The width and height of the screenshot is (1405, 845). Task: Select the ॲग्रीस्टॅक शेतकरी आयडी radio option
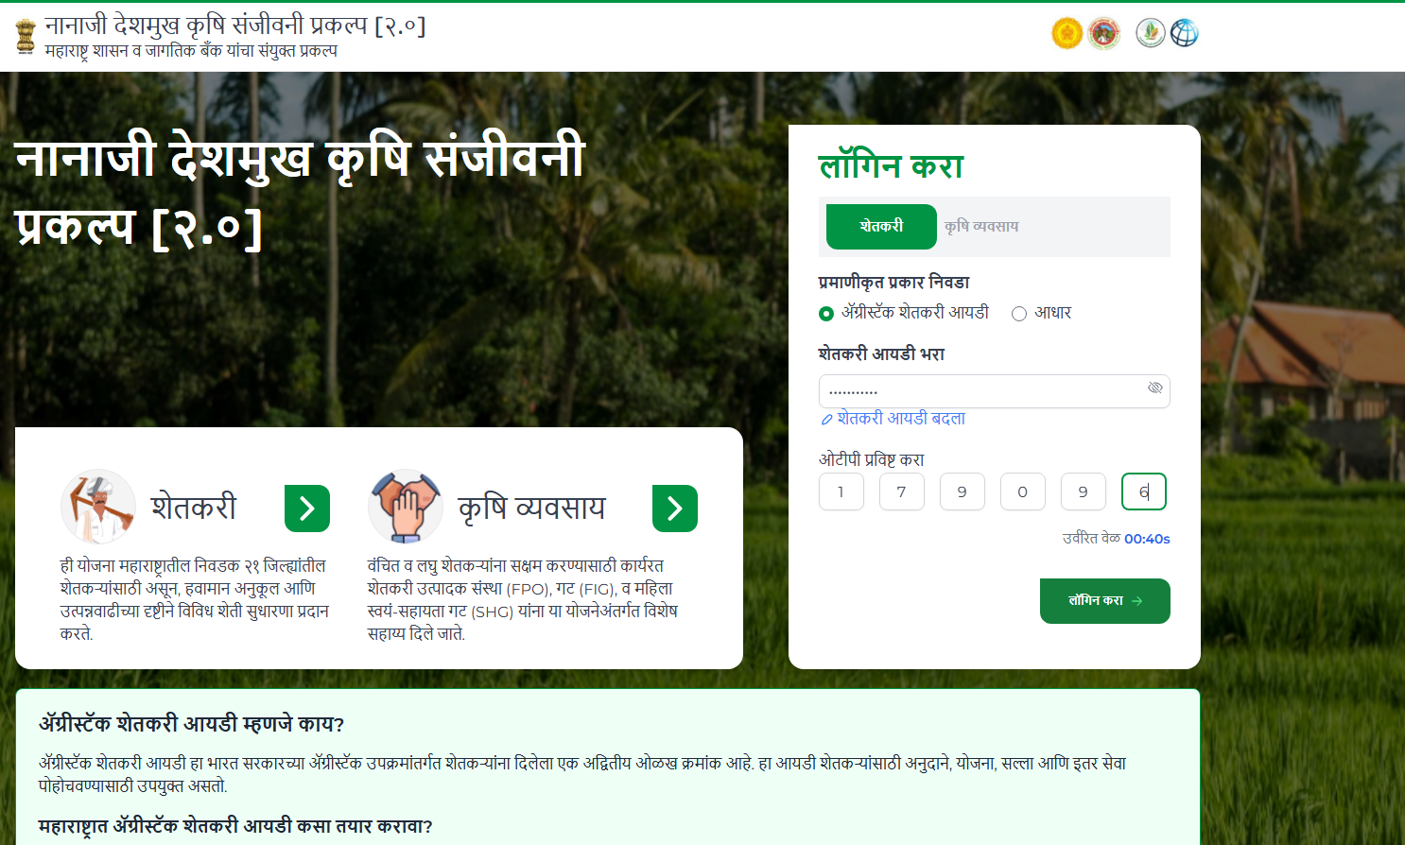tap(826, 314)
